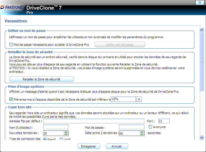Click the 'Copie hors site' section title
The height and width of the screenshot is (152, 206).
click(20, 107)
